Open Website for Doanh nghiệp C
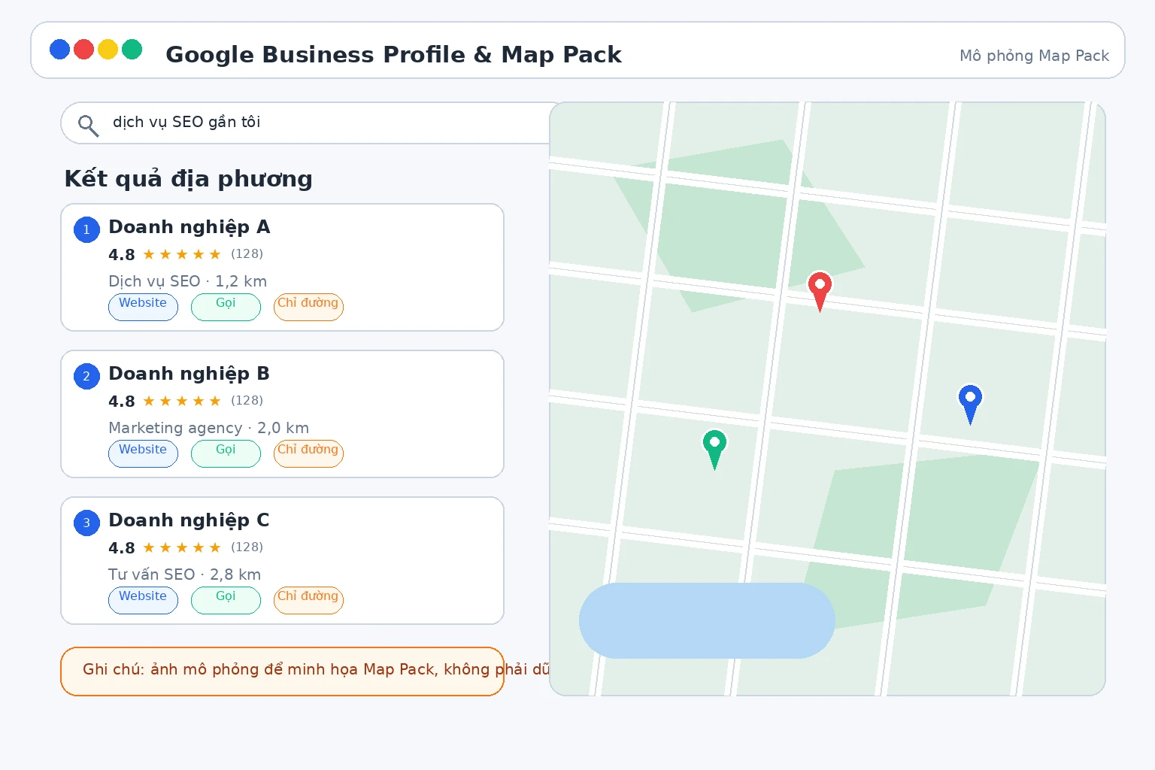The height and width of the screenshot is (770, 1155). point(143,600)
